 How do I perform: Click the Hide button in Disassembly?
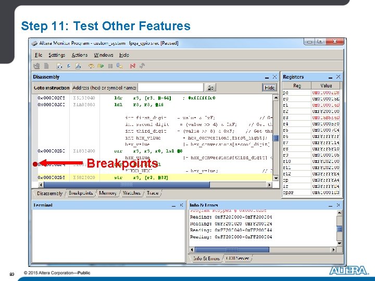click(269, 88)
